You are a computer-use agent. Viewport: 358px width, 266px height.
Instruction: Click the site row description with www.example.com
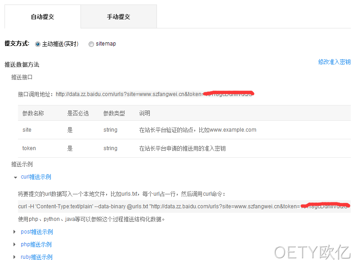coord(198,130)
